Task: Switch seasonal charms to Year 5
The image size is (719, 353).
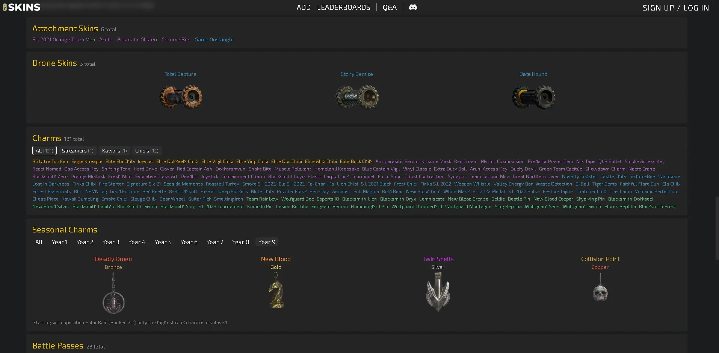Action: pyautogui.click(x=163, y=242)
